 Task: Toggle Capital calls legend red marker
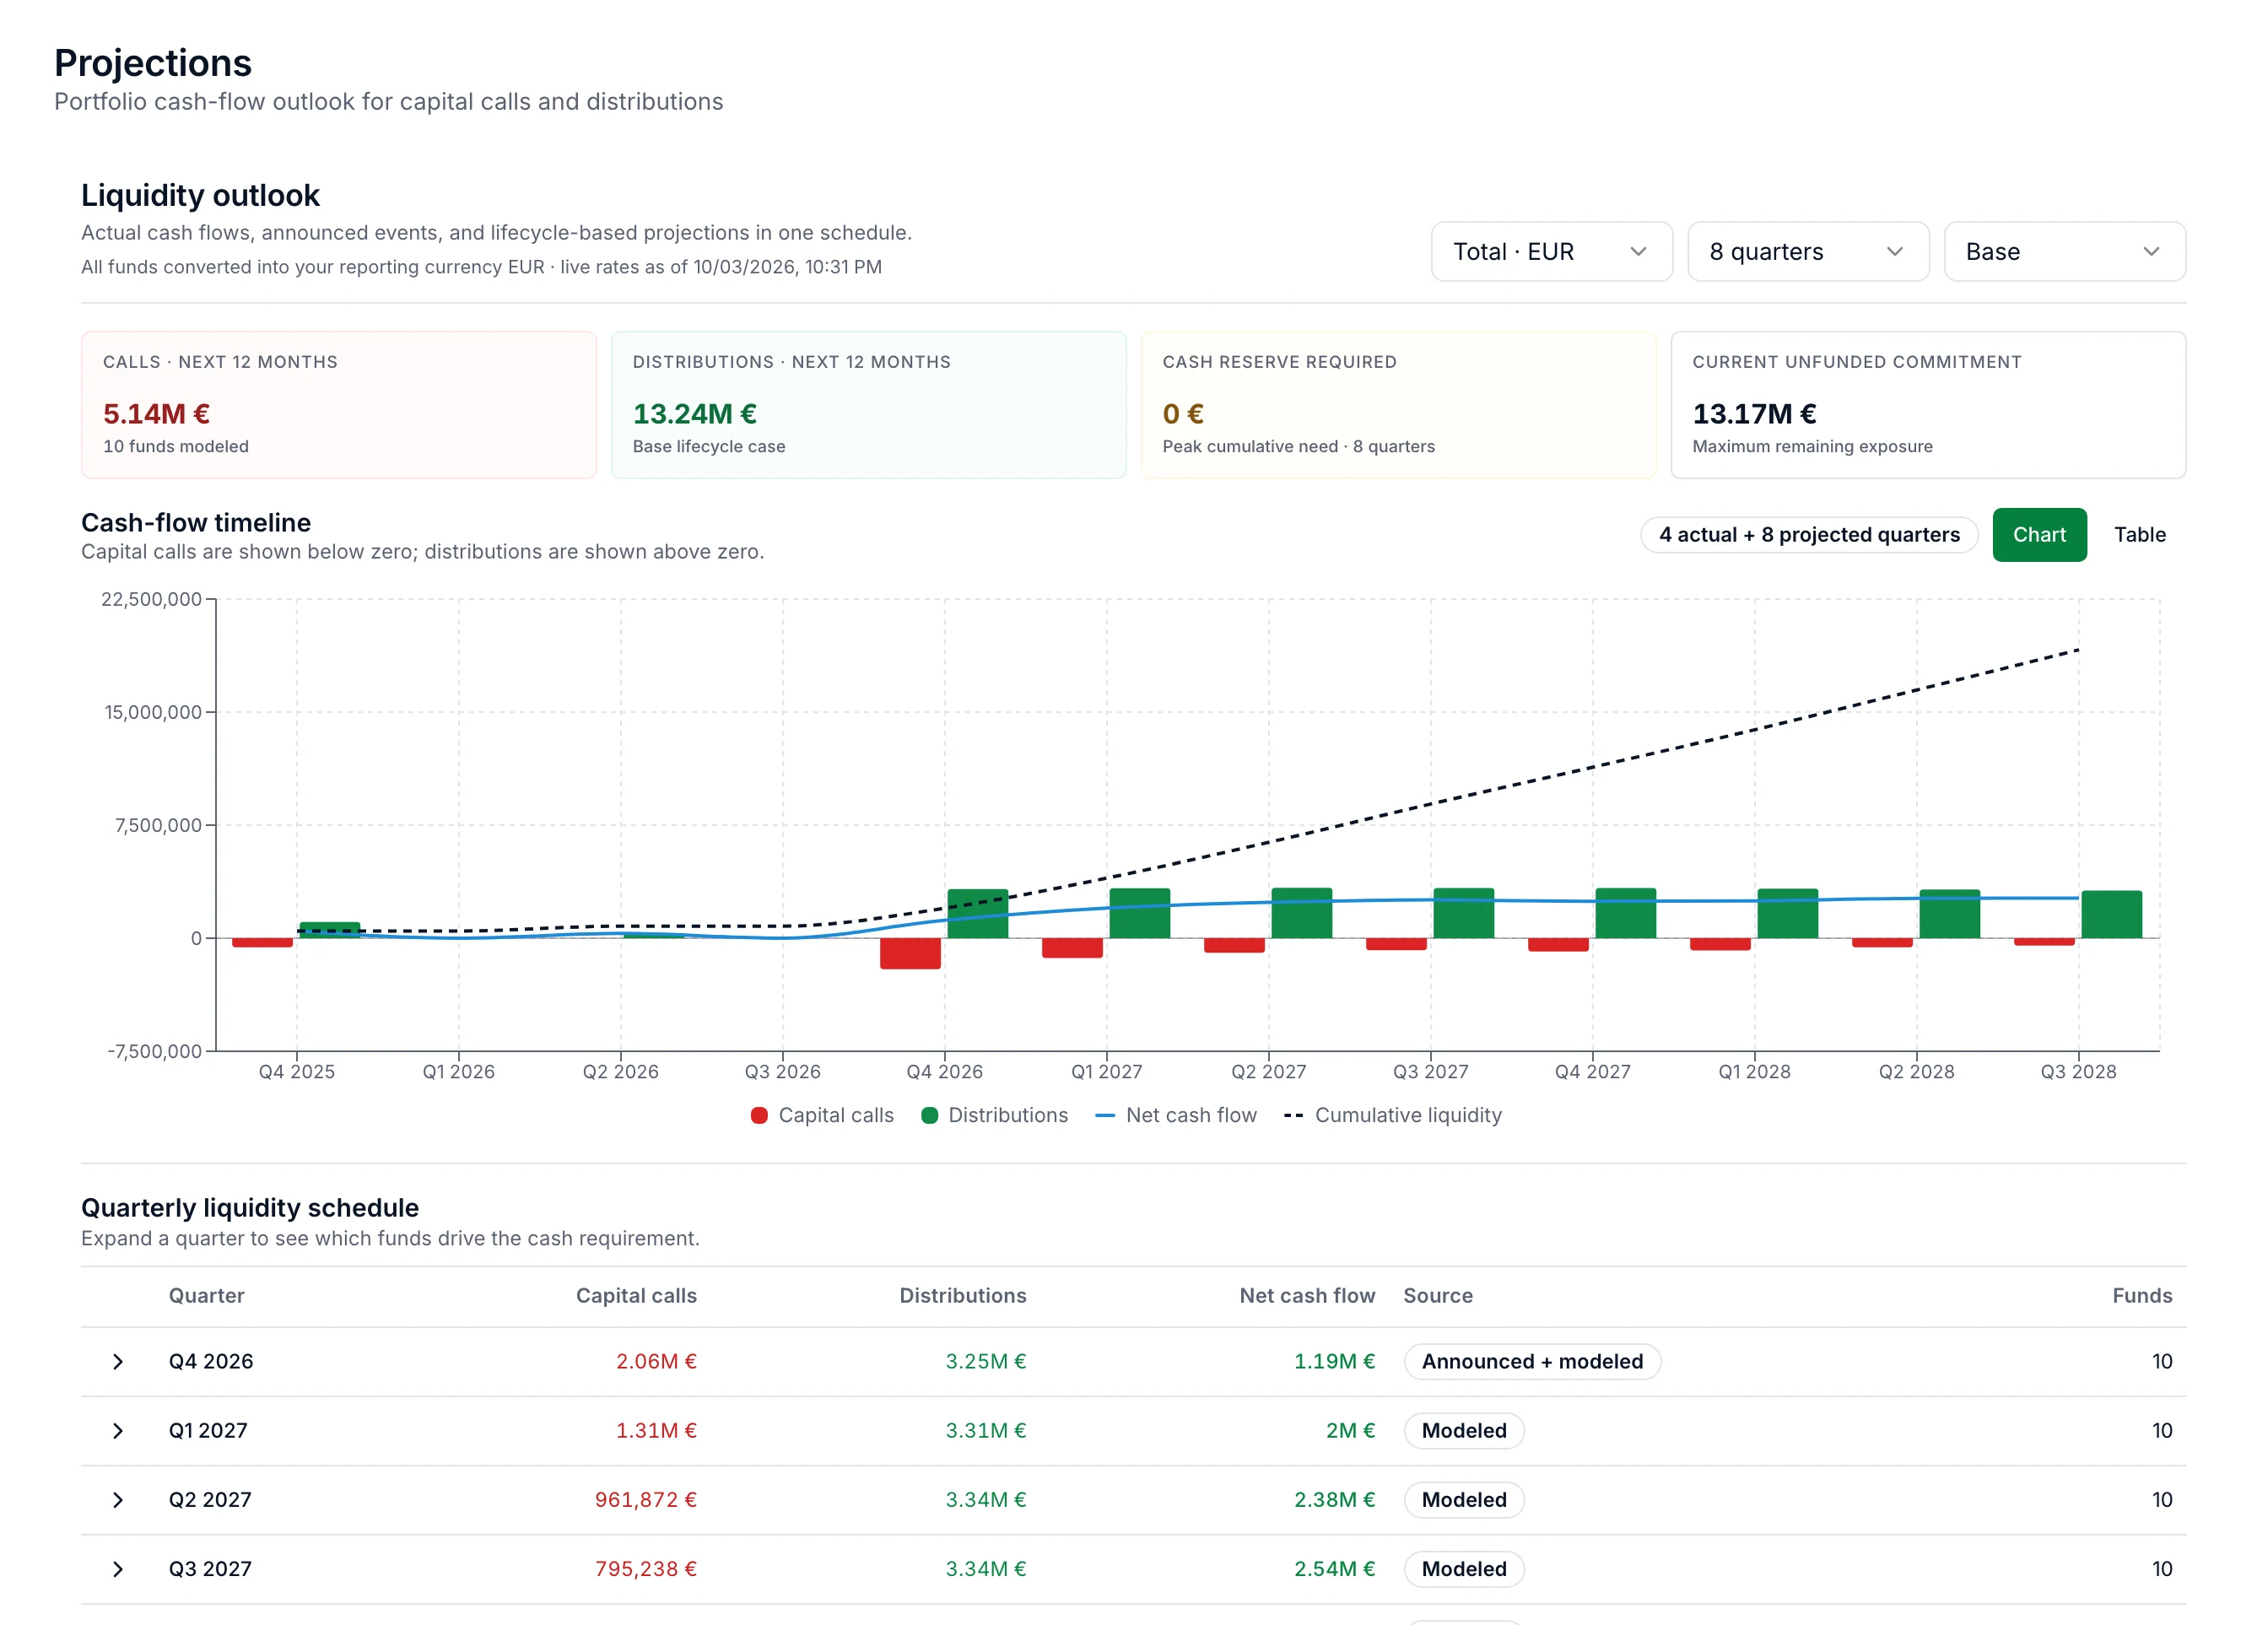coord(759,1115)
